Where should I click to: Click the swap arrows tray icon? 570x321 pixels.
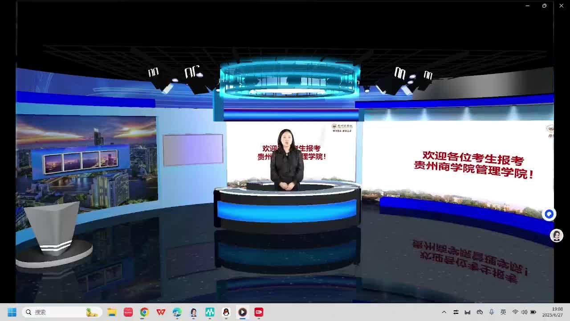pos(456,312)
